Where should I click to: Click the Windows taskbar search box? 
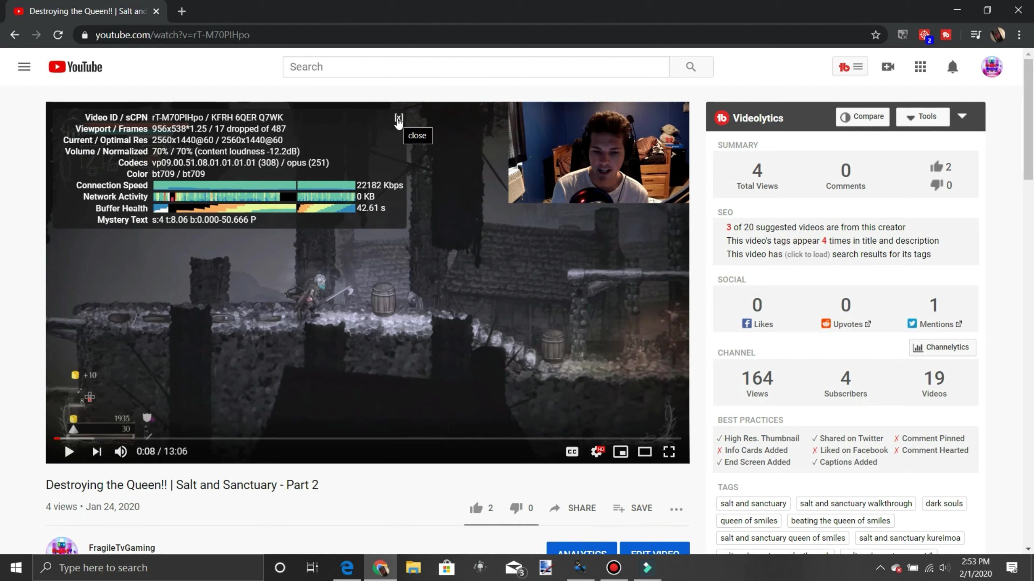(148, 568)
